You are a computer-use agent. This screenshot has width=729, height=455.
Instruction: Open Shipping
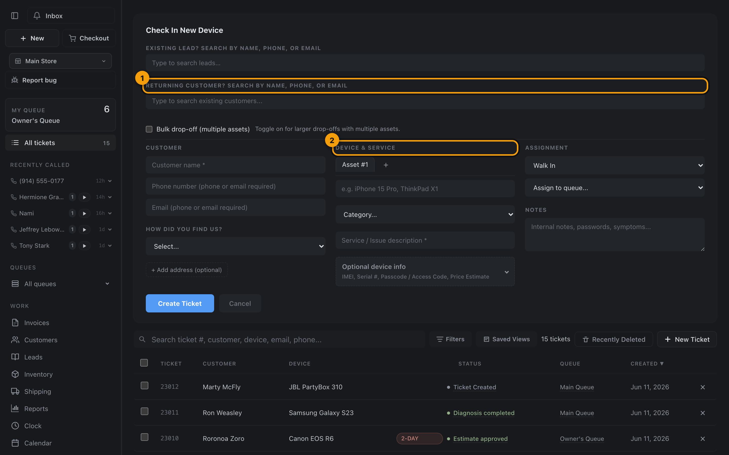tap(31, 391)
